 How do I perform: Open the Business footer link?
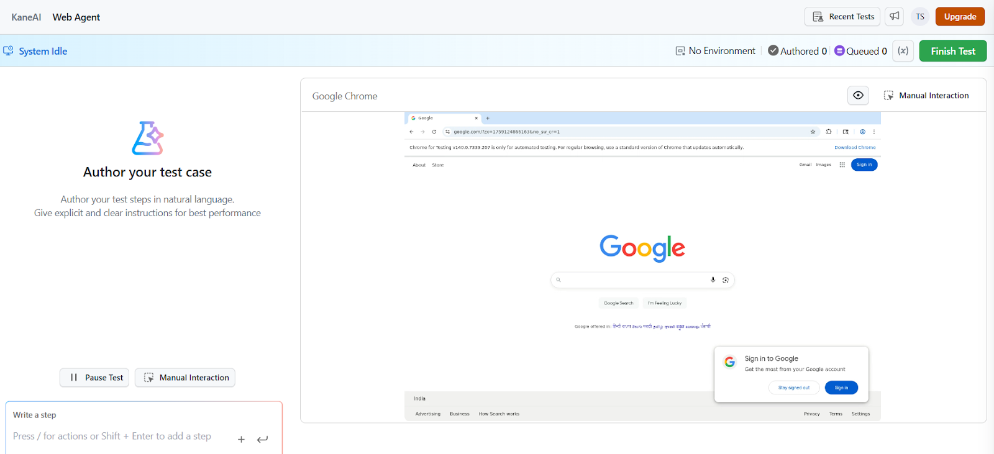click(460, 414)
